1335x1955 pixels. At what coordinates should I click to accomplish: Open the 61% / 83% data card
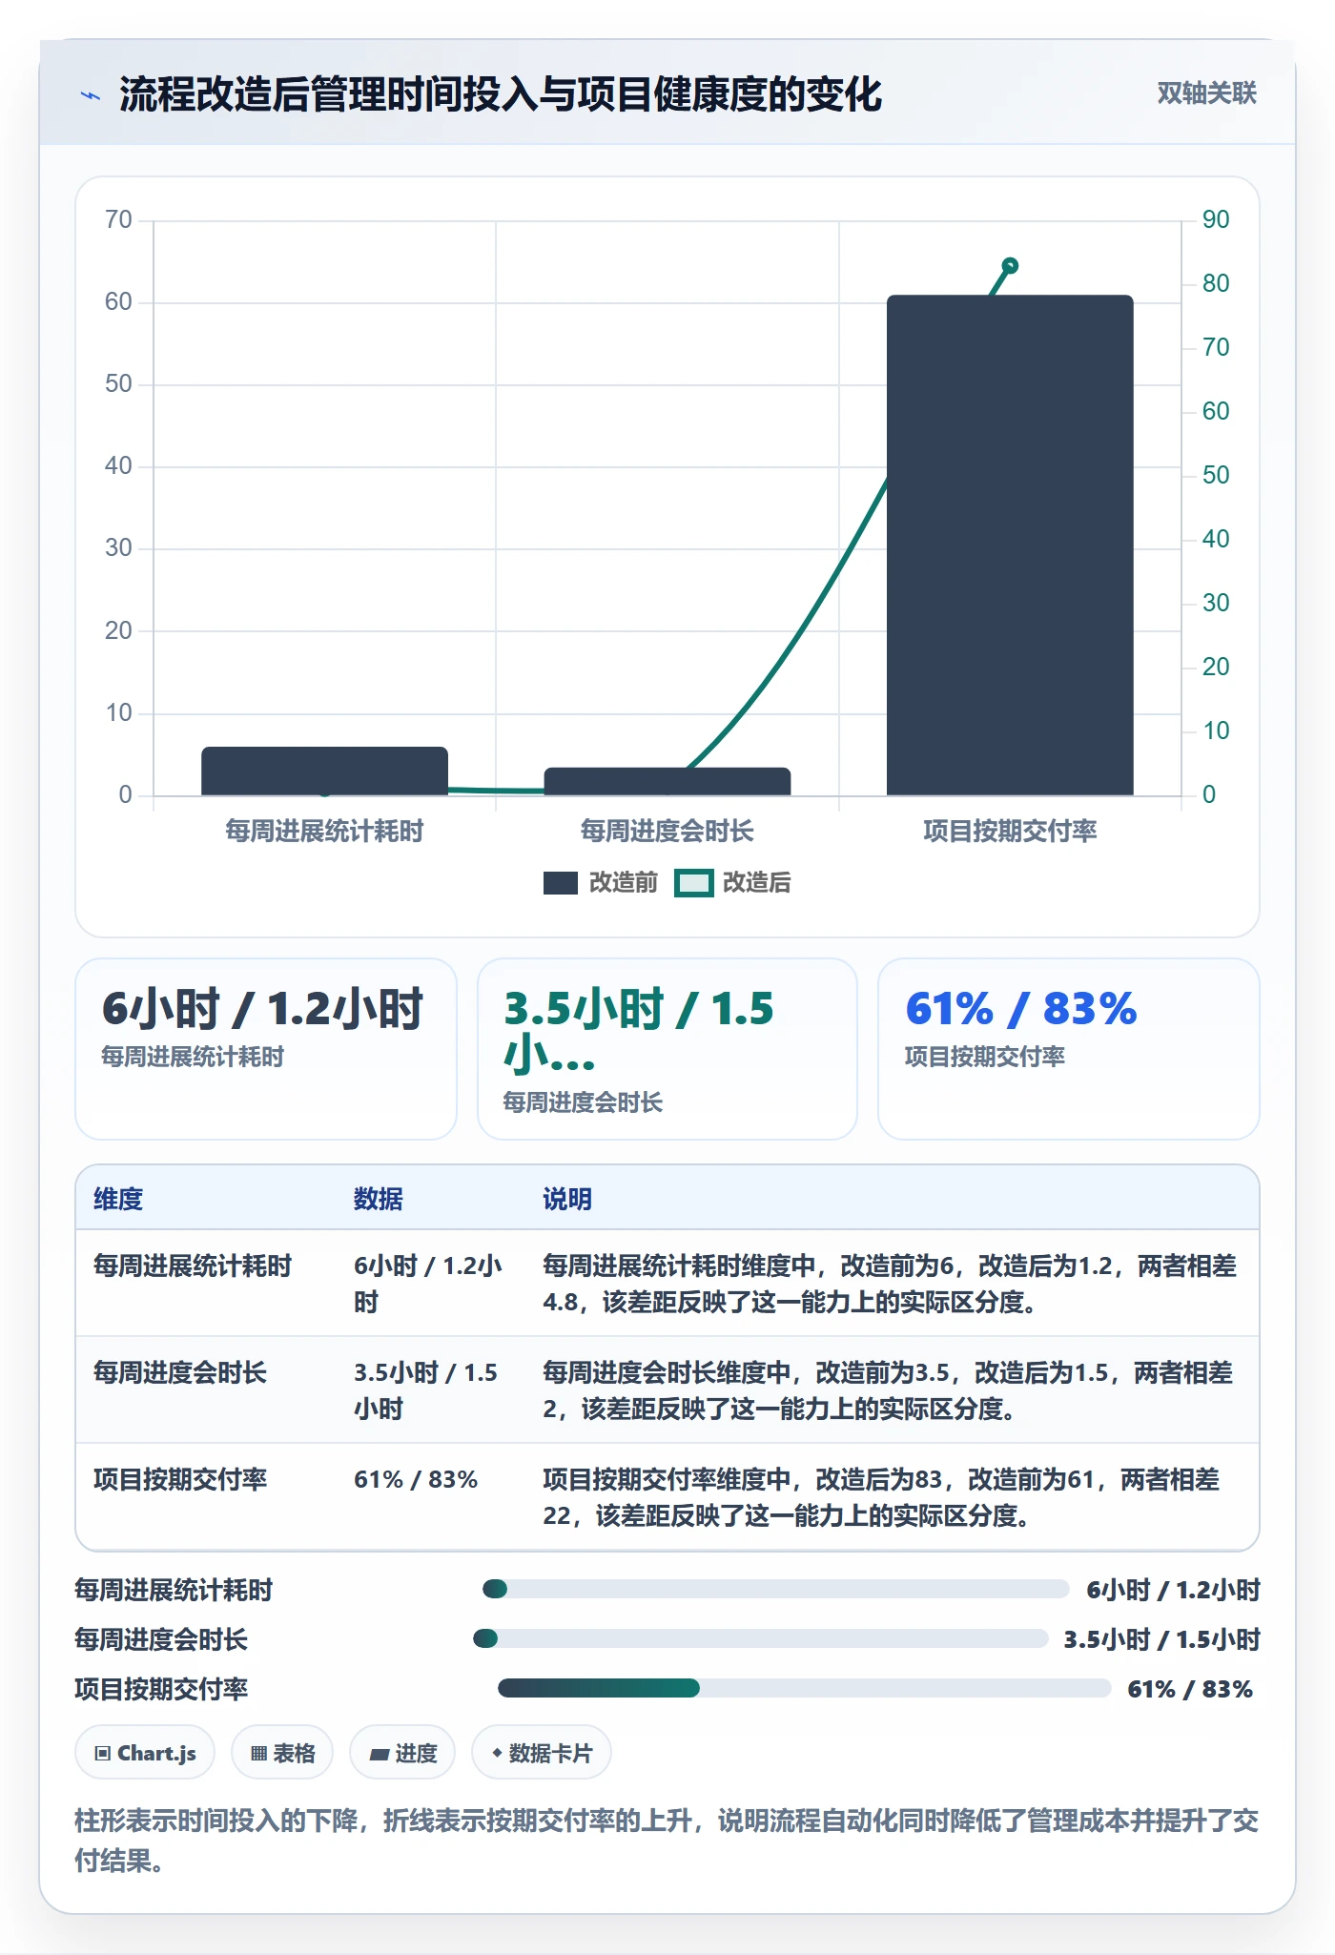pyautogui.click(x=1069, y=1049)
